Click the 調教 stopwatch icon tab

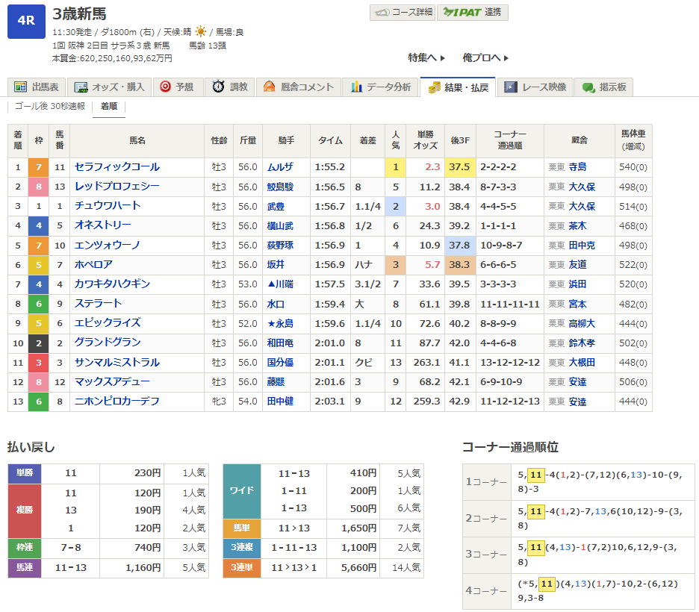point(229,87)
